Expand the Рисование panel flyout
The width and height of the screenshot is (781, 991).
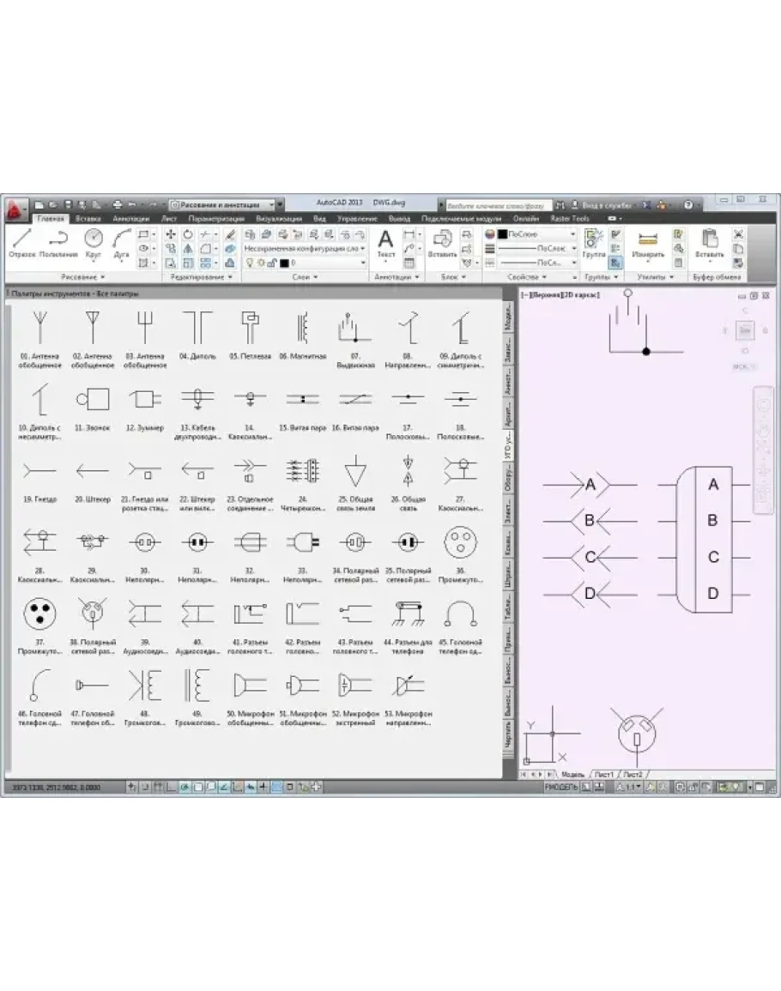pyautogui.click(x=84, y=278)
